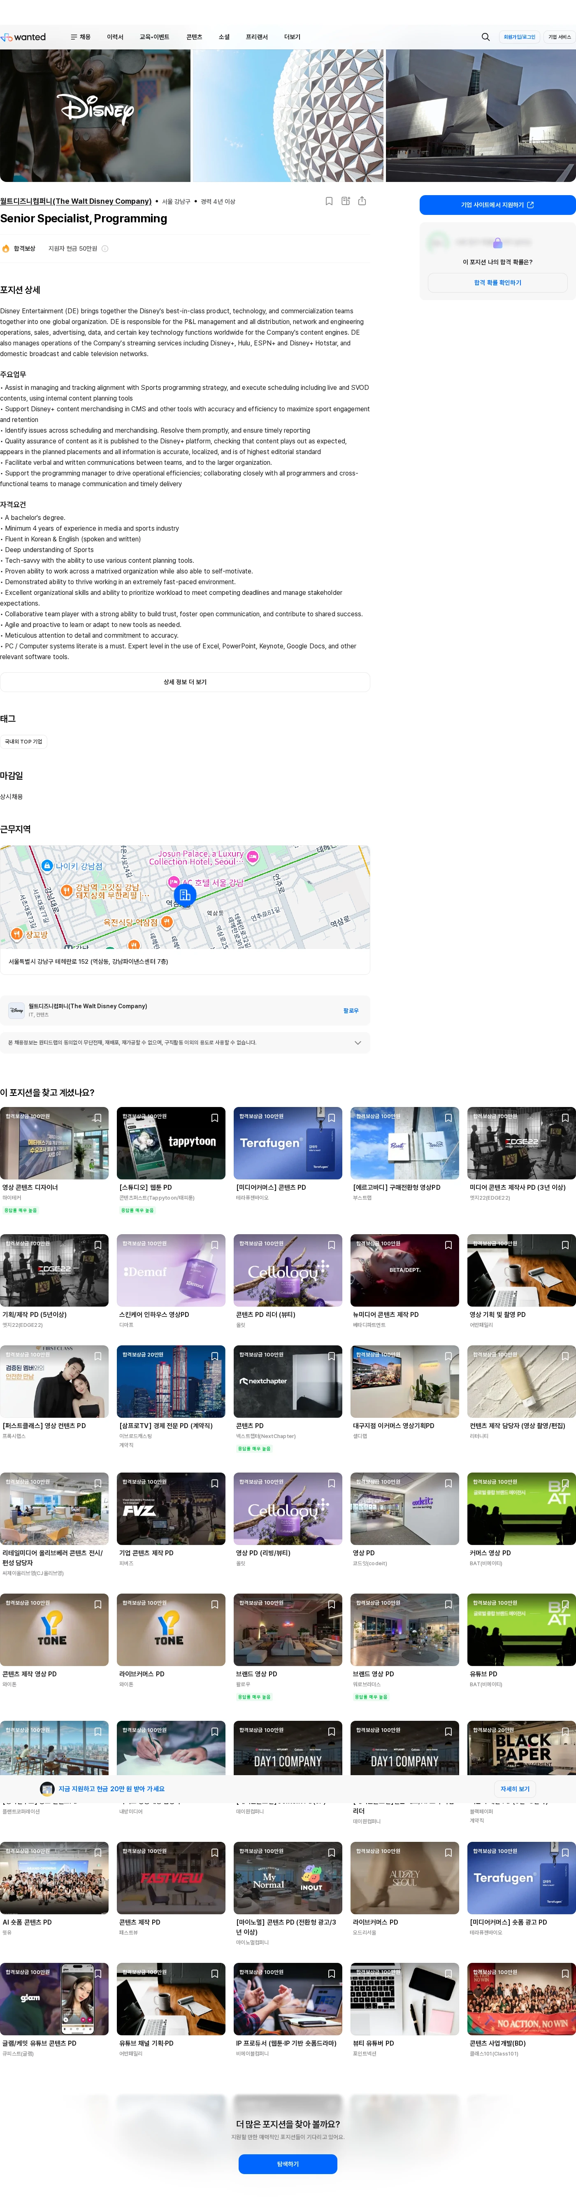
Task: Click the office address text below map
Action: 88,961
